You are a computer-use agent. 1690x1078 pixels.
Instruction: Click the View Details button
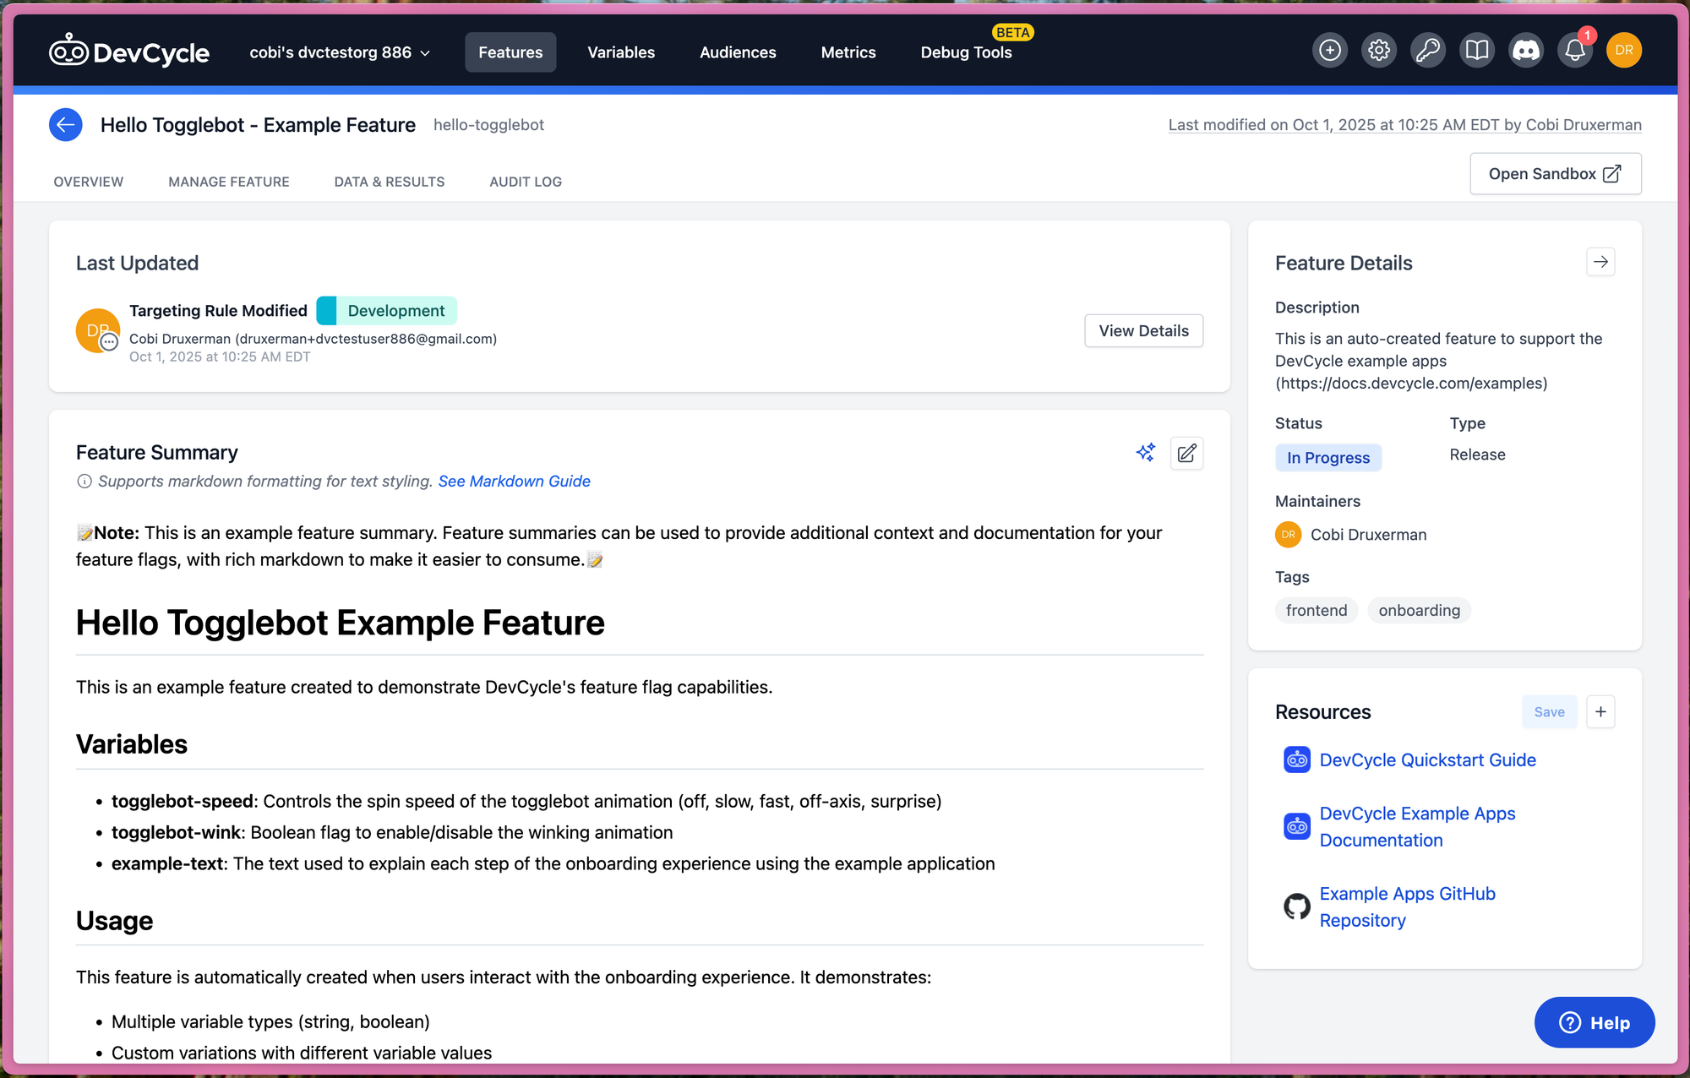[1143, 331]
